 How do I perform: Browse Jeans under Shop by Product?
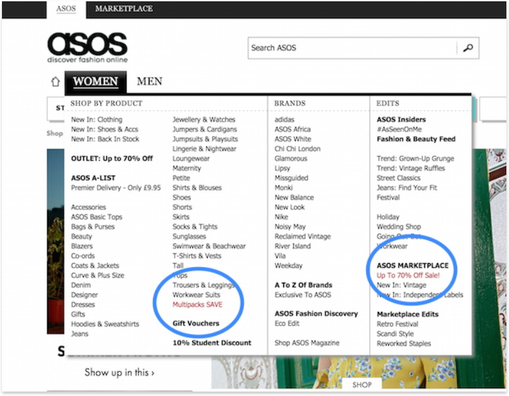coord(79,333)
